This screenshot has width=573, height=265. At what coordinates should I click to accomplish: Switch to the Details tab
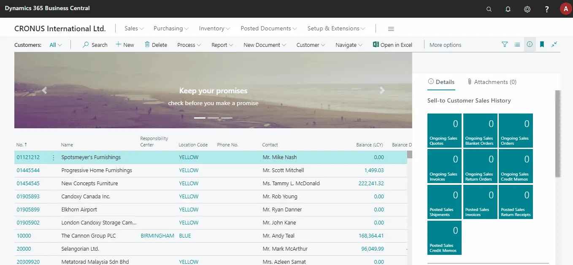(x=441, y=82)
